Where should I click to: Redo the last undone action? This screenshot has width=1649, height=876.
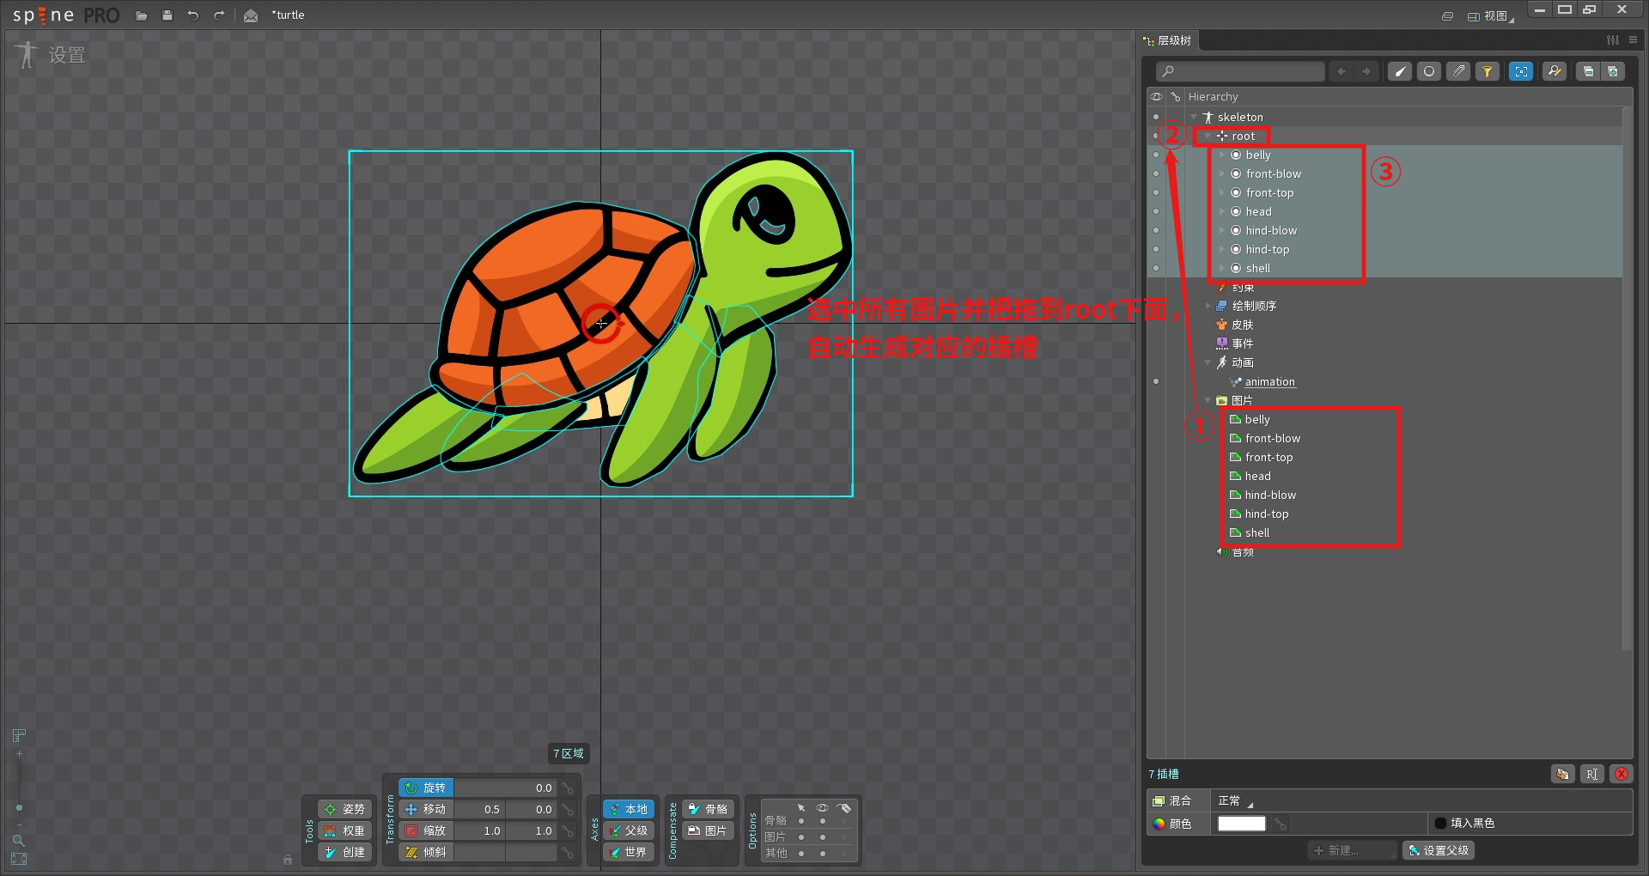pos(219,15)
